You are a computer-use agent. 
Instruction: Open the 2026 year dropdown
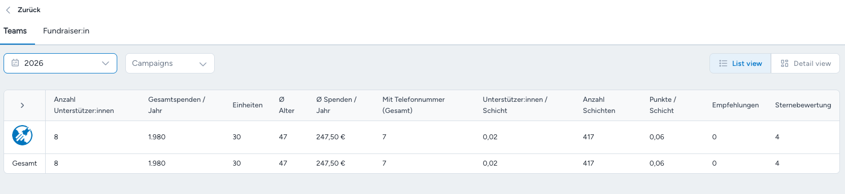(x=60, y=63)
